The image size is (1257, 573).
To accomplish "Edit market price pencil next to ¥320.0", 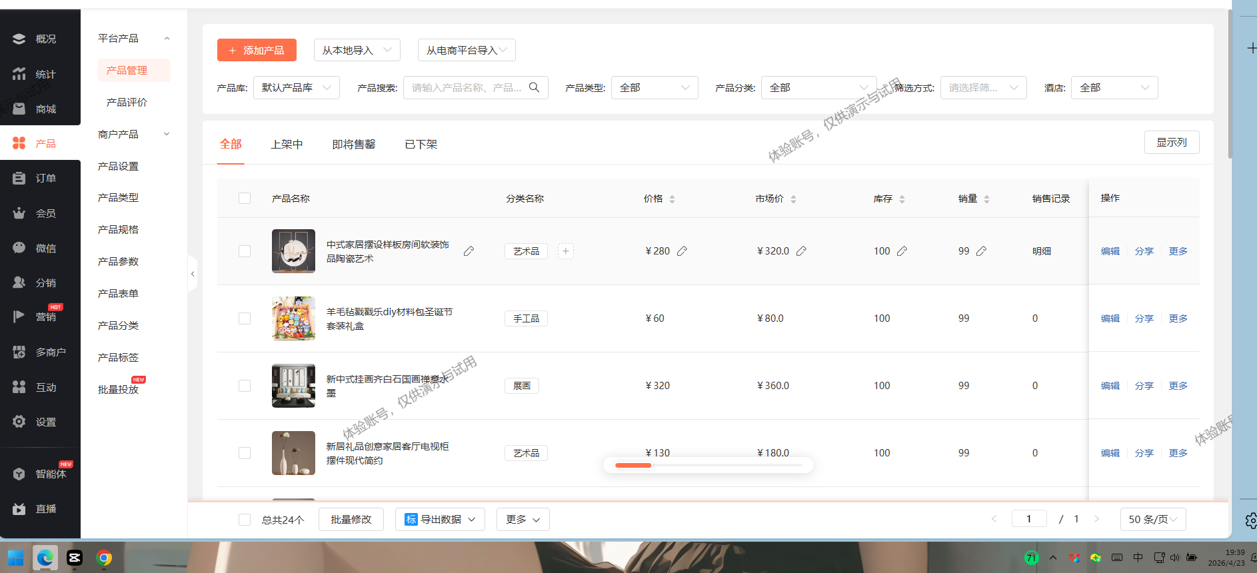I will (801, 251).
